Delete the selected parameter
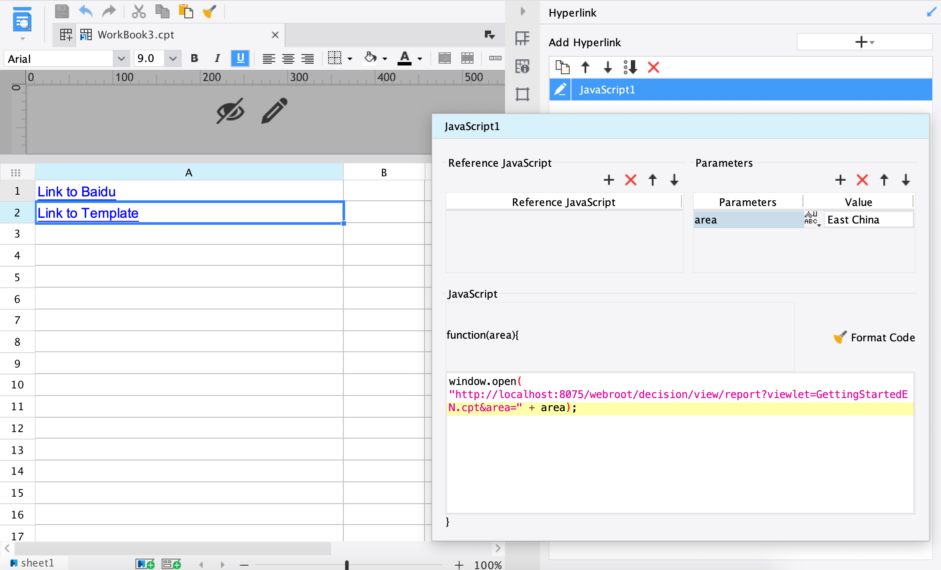This screenshot has width=941, height=570. click(862, 180)
